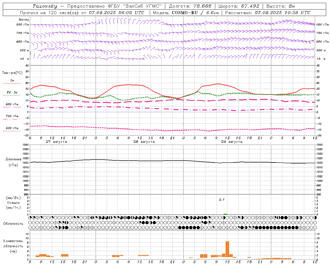
Task: Click the green dashed Td legend line sample
Action: pyautogui.click(x=12, y=95)
